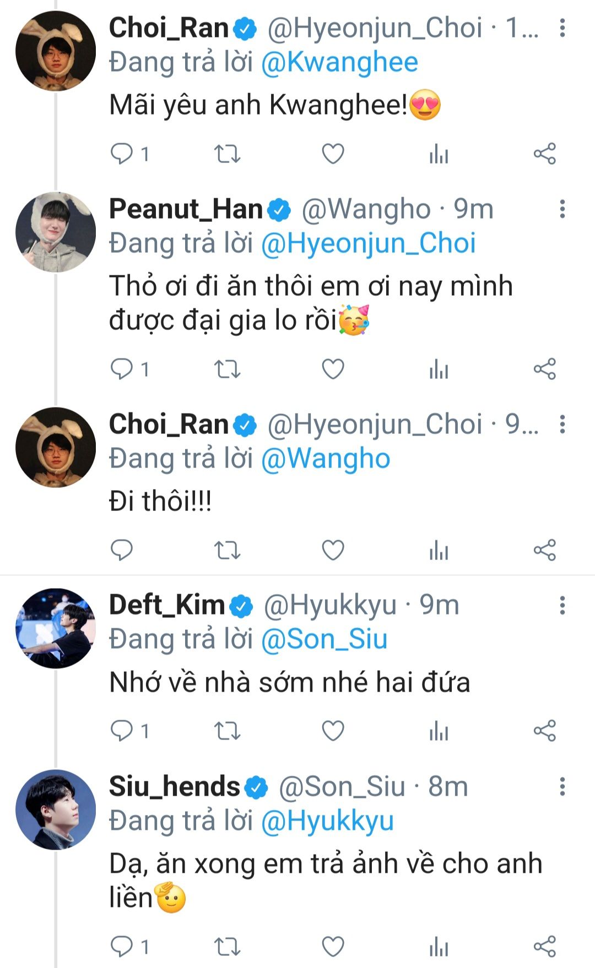Retweet Peanut_Han's tweet
The image size is (595, 968).
(x=227, y=369)
